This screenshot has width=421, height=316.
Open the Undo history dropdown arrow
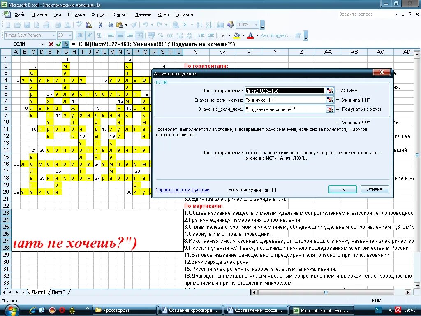coord(152,25)
